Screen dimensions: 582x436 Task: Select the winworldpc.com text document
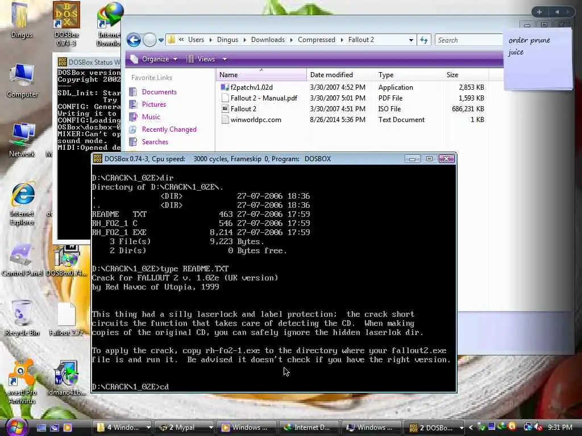click(251, 119)
